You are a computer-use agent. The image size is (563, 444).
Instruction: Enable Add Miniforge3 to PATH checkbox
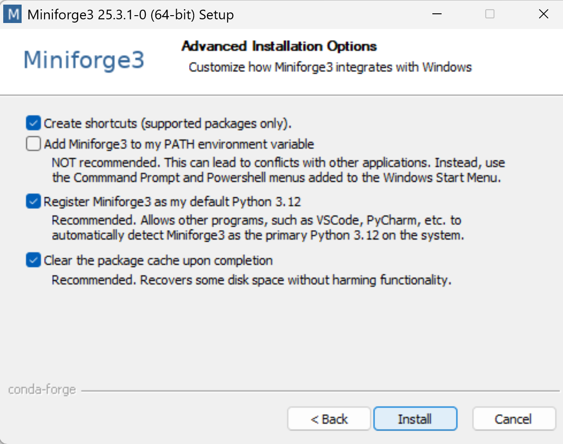coord(33,144)
